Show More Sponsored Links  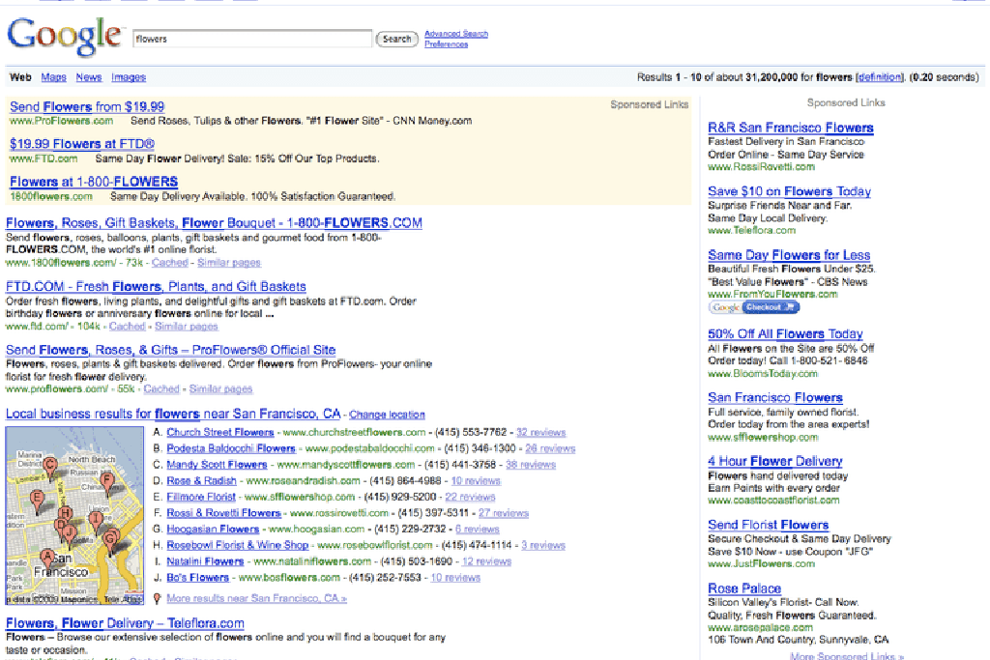coord(846,656)
